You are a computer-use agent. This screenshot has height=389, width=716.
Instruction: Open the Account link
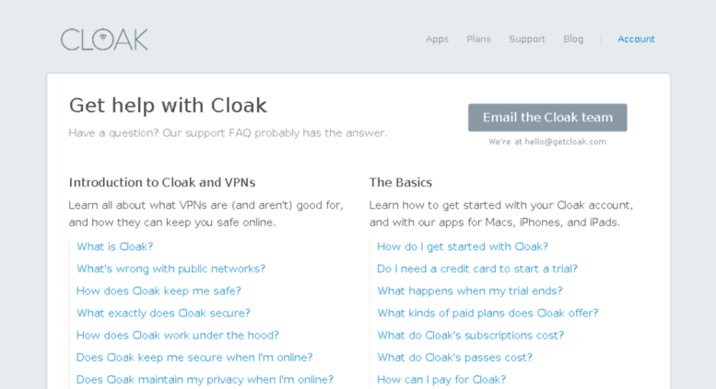pyautogui.click(x=636, y=40)
